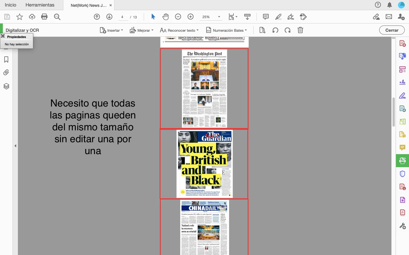Collapse the left navigation pane arrow
This screenshot has width=409, height=255.
point(15,146)
